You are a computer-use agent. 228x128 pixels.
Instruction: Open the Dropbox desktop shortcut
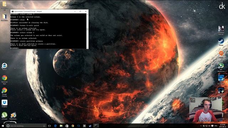point(5,103)
